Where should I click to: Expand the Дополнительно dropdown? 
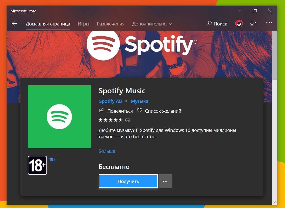[152, 24]
